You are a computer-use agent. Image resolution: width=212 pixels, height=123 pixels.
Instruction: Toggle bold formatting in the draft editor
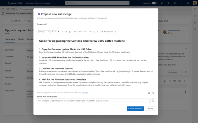coord(58,32)
